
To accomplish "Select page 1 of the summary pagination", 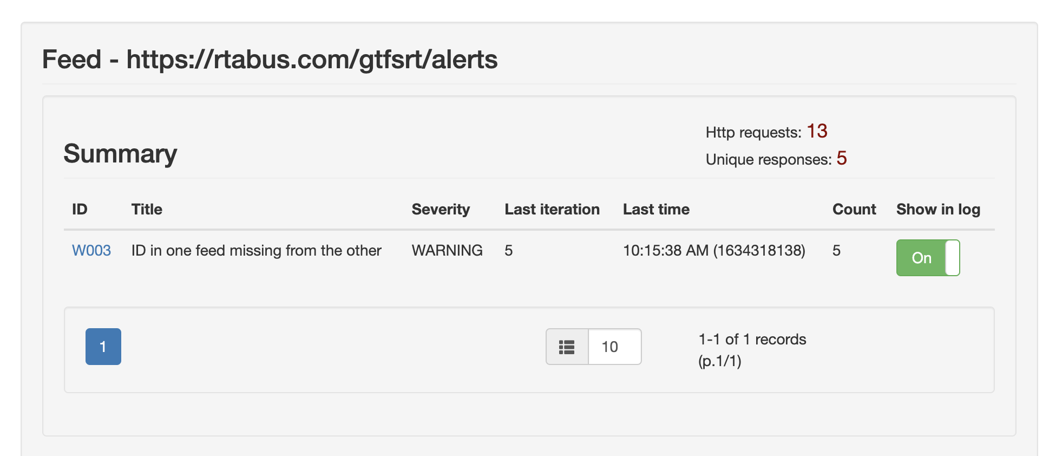I will (103, 346).
